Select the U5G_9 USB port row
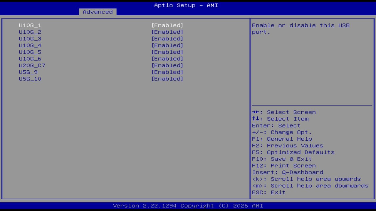 point(28,72)
